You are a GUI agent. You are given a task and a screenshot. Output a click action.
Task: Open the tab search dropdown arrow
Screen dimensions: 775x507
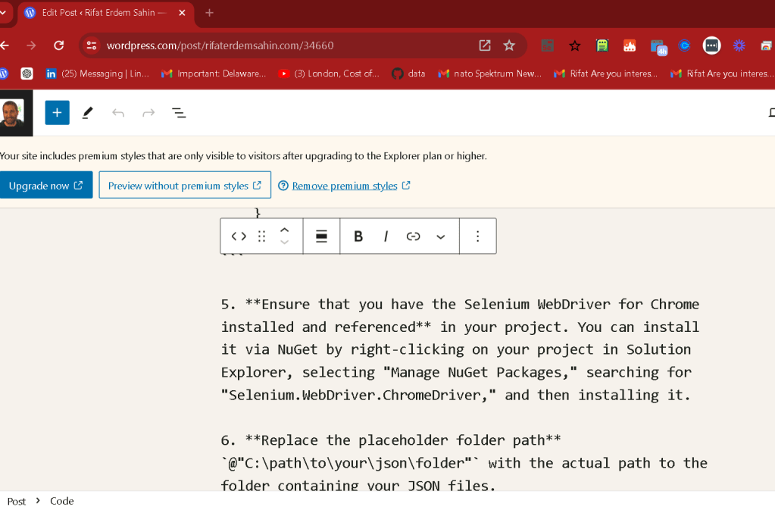pos(3,13)
